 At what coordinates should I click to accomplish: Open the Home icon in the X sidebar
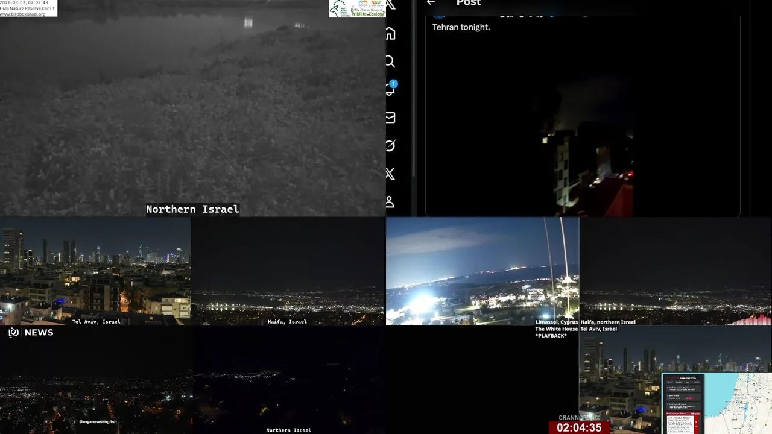(x=390, y=34)
